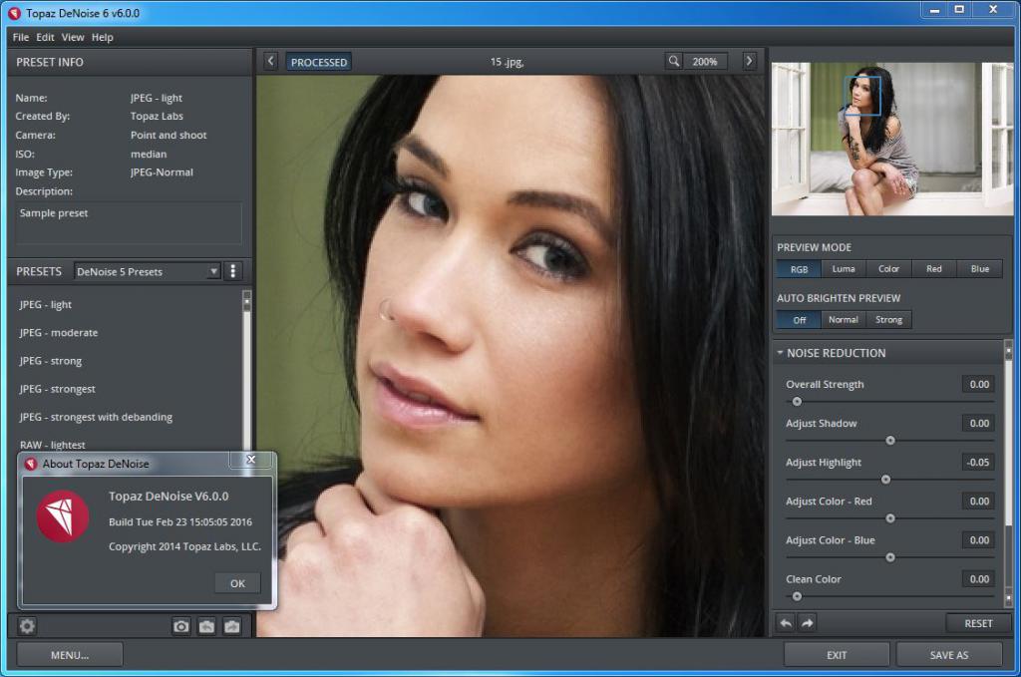
Task: Open preset settings gear icon
Action: [27, 625]
